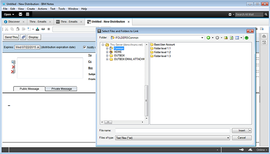Click the calendar icon in right sidebar
Image resolution: width=270 pixels, height=154 pixels.
pyautogui.click(x=264, y=42)
